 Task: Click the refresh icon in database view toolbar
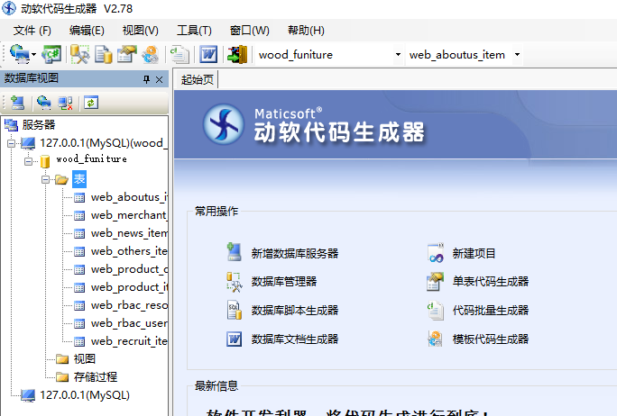point(91,103)
